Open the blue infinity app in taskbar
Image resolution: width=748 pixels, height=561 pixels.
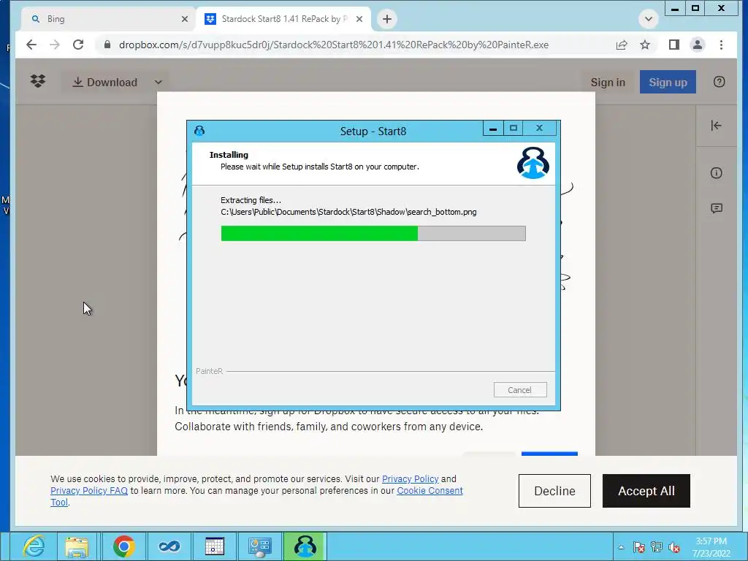169,546
